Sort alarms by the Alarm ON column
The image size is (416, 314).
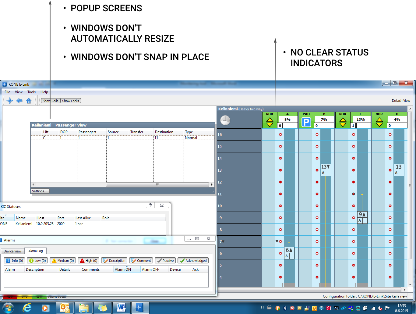(123, 269)
